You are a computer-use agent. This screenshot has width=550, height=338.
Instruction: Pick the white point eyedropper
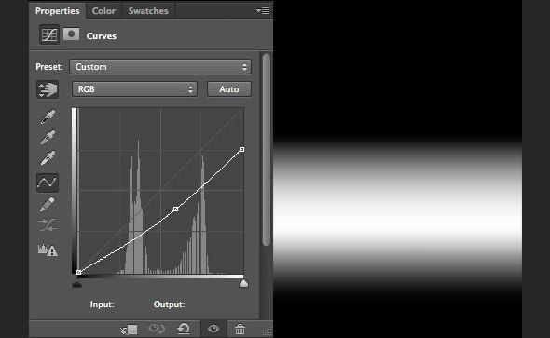tap(48, 158)
